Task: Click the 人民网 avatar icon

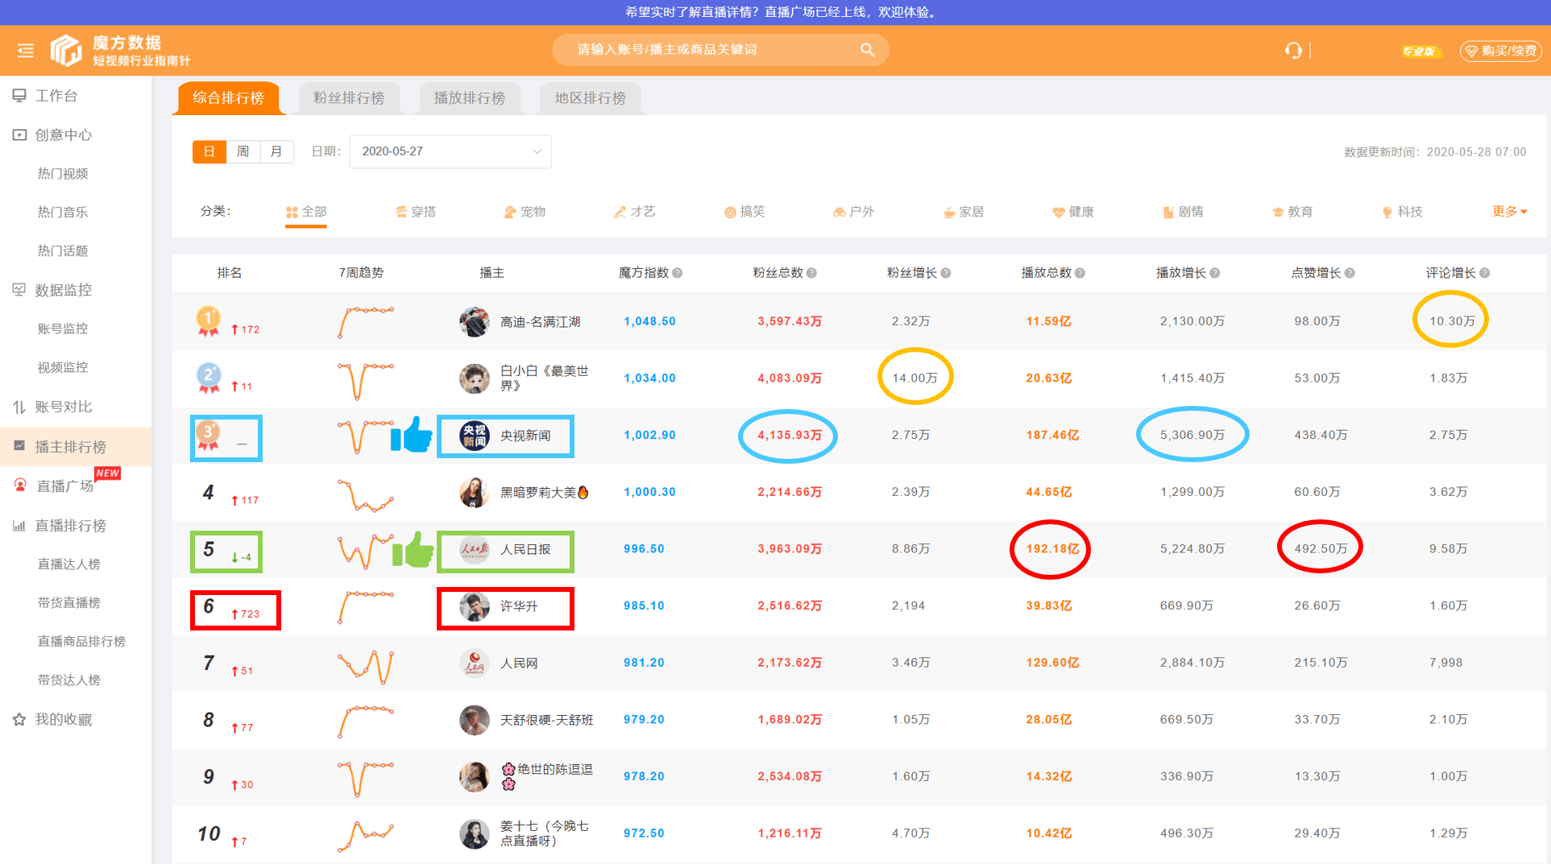Action: coord(475,663)
